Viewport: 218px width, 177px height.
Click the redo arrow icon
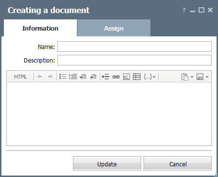[x=50, y=77]
